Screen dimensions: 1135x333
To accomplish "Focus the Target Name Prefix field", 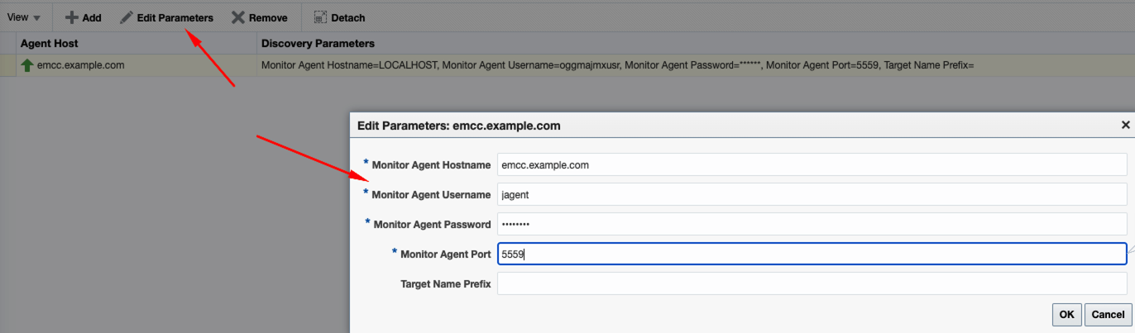I will click(x=812, y=284).
